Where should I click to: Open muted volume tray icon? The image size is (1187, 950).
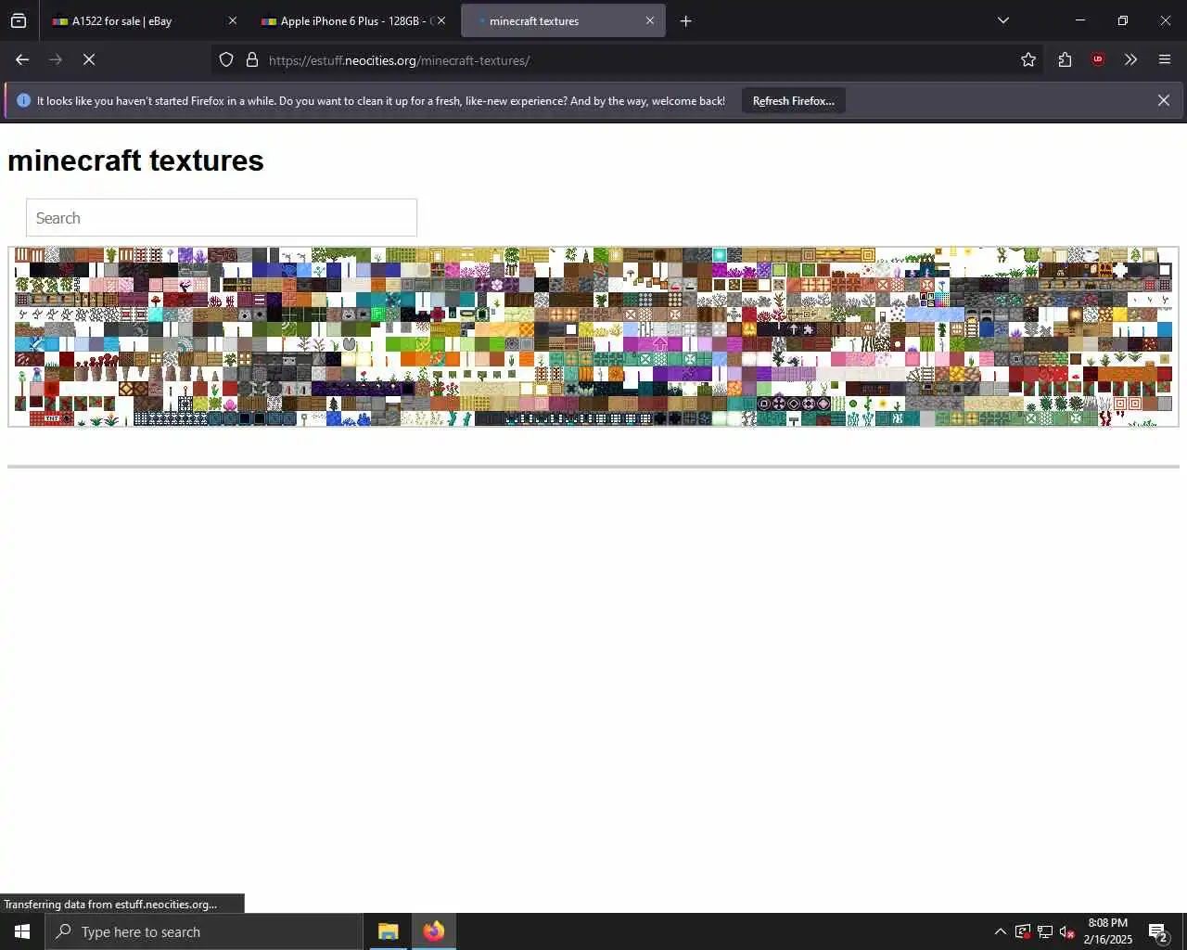click(x=1067, y=931)
